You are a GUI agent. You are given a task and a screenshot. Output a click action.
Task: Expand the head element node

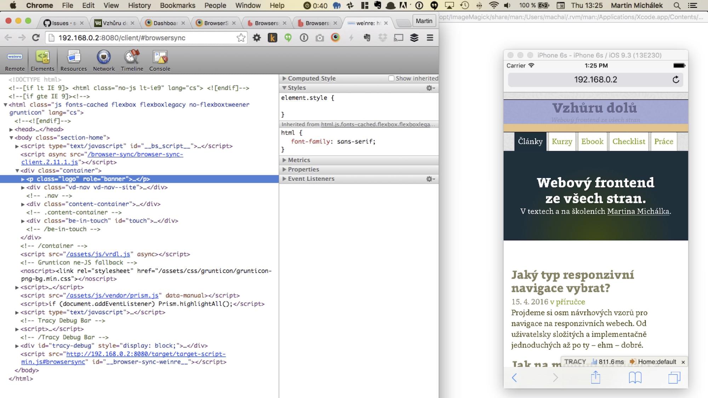(x=11, y=129)
